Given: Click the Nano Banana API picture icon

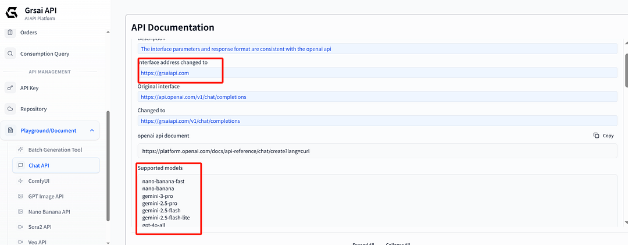Looking at the screenshot, I should point(20,211).
